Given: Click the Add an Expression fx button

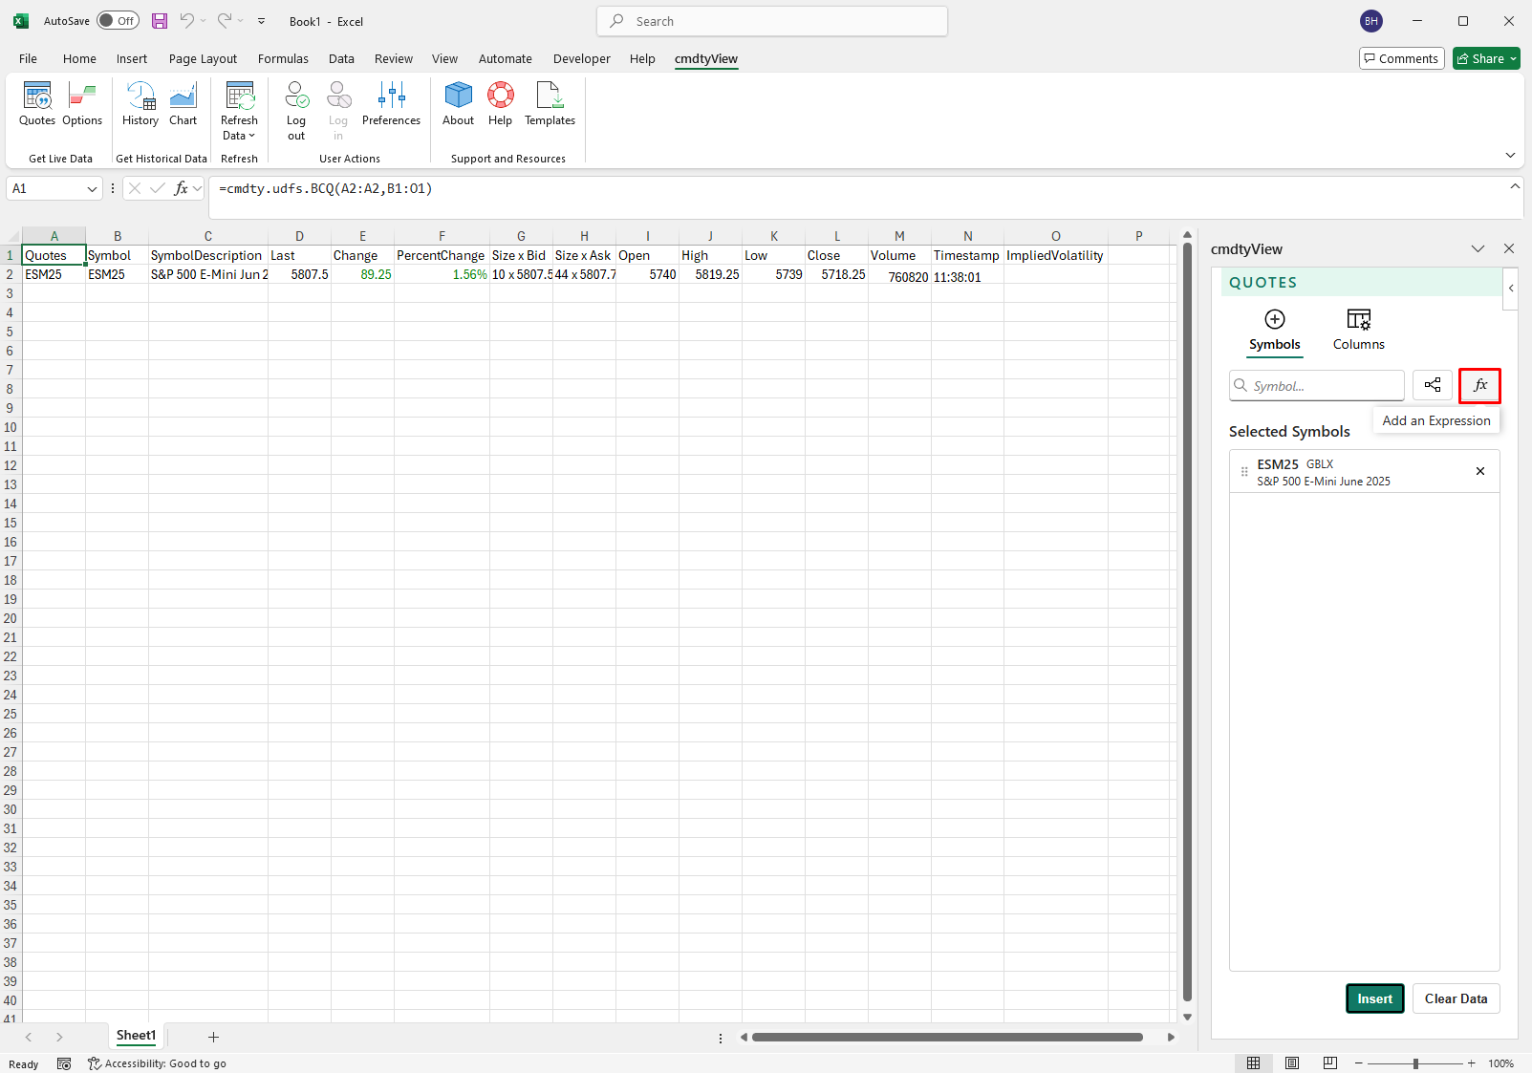Looking at the screenshot, I should tap(1479, 385).
